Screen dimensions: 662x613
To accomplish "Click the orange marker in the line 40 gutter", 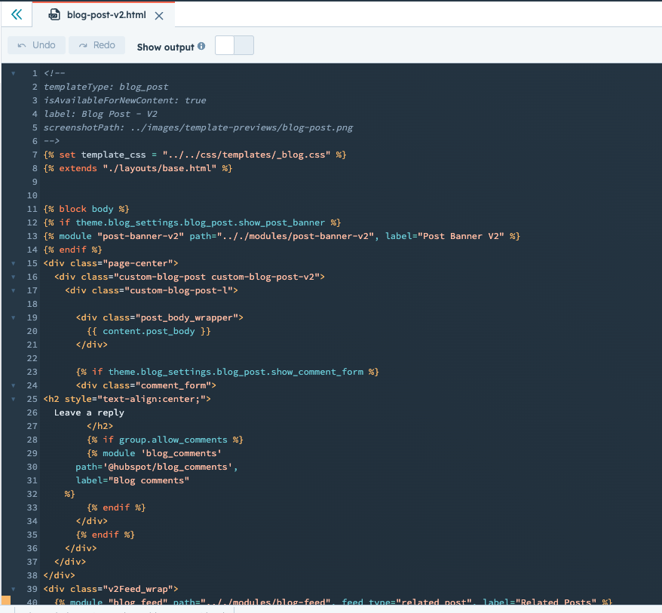I will pyautogui.click(x=6, y=600).
